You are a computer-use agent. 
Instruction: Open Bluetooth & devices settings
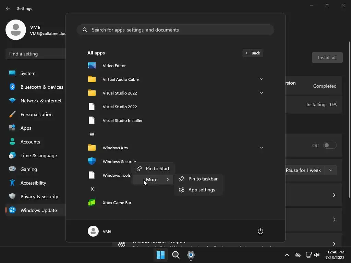[36, 87]
